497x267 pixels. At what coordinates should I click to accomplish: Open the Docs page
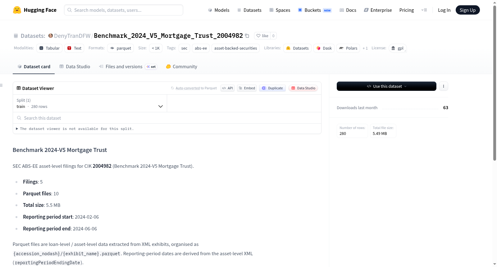348,10
